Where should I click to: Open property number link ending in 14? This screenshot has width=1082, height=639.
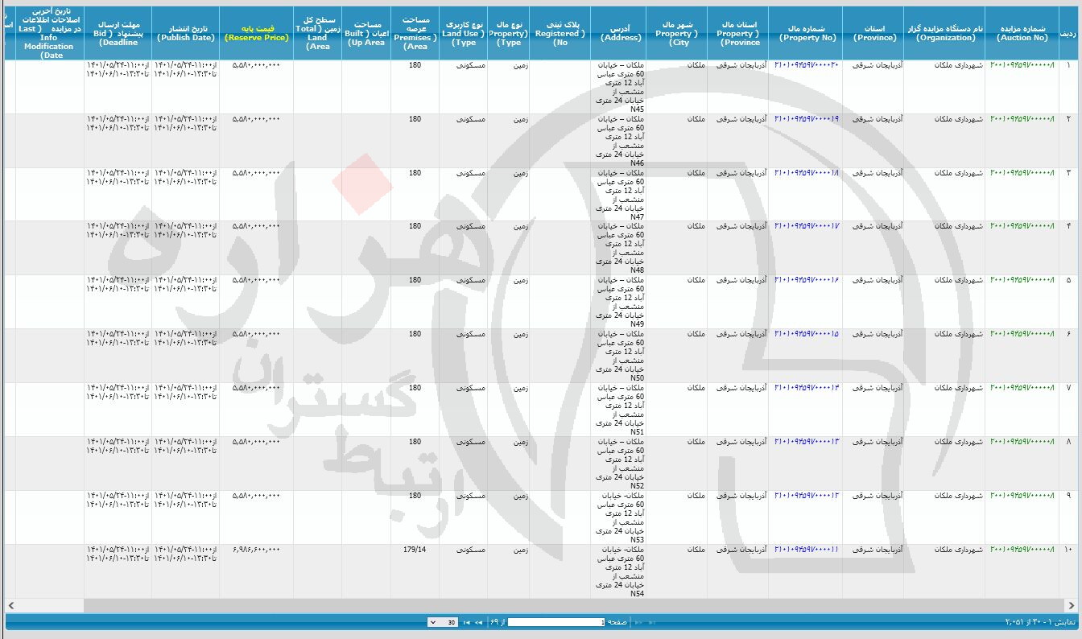[x=806, y=388]
